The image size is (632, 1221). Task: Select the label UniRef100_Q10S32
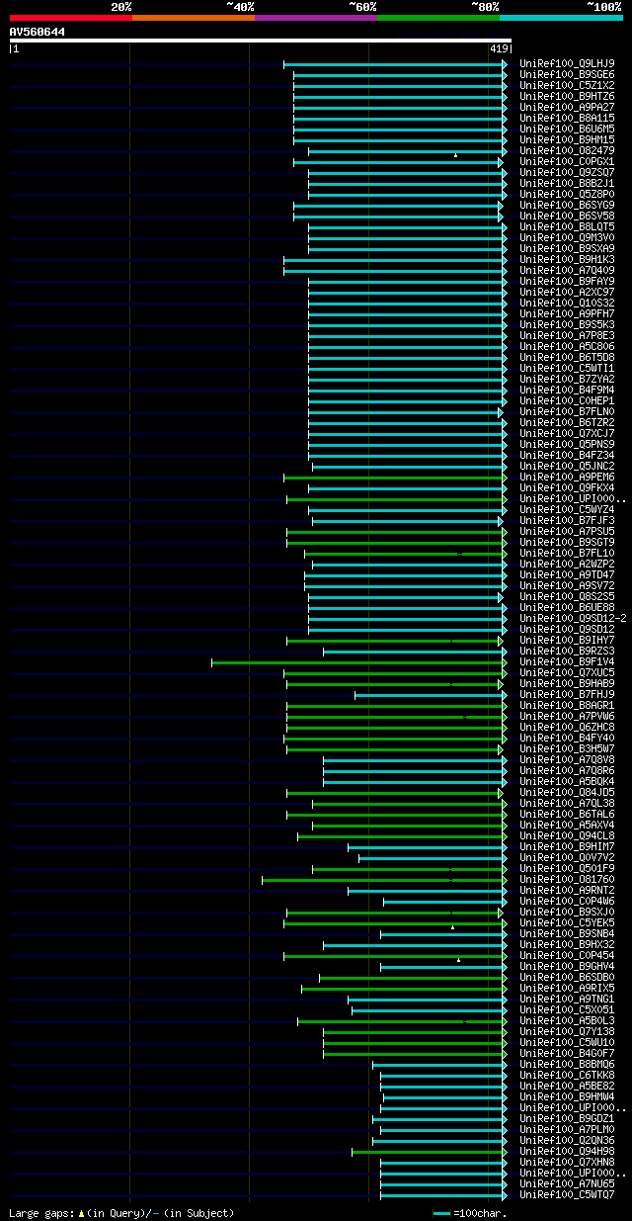(567, 303)
